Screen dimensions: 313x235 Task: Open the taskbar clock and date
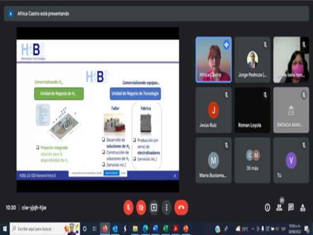(x=294, y=229)
